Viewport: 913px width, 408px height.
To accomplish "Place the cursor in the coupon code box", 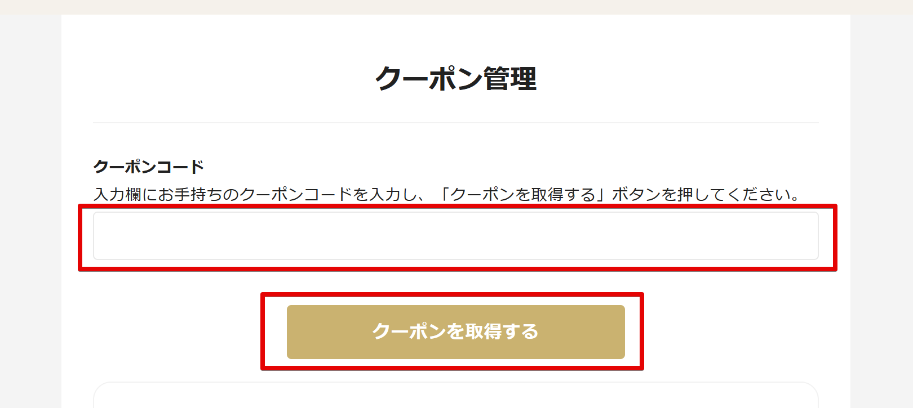I will click(x=455, y=236).
